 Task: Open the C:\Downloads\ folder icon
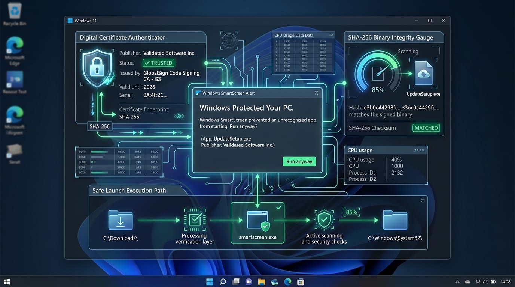(x=121, y=220)
